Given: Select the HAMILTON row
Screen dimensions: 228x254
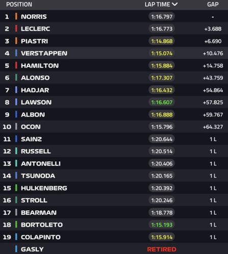Looking at the screenshot, I should (114, 66).
